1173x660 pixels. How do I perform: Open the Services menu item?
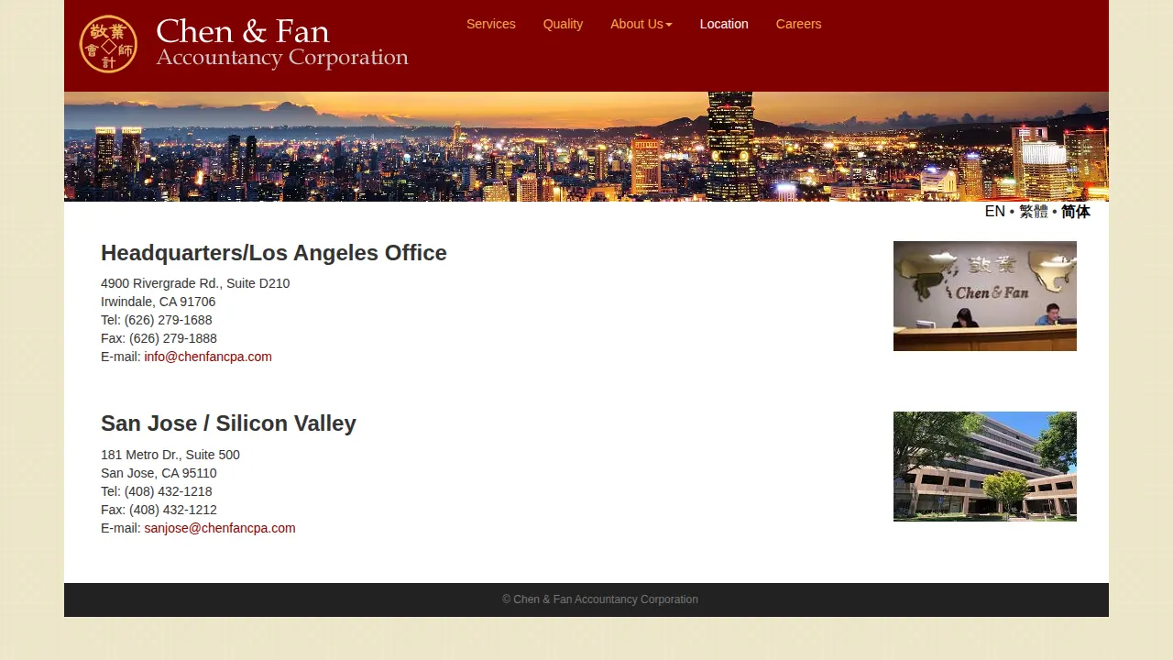pos(491,24)
